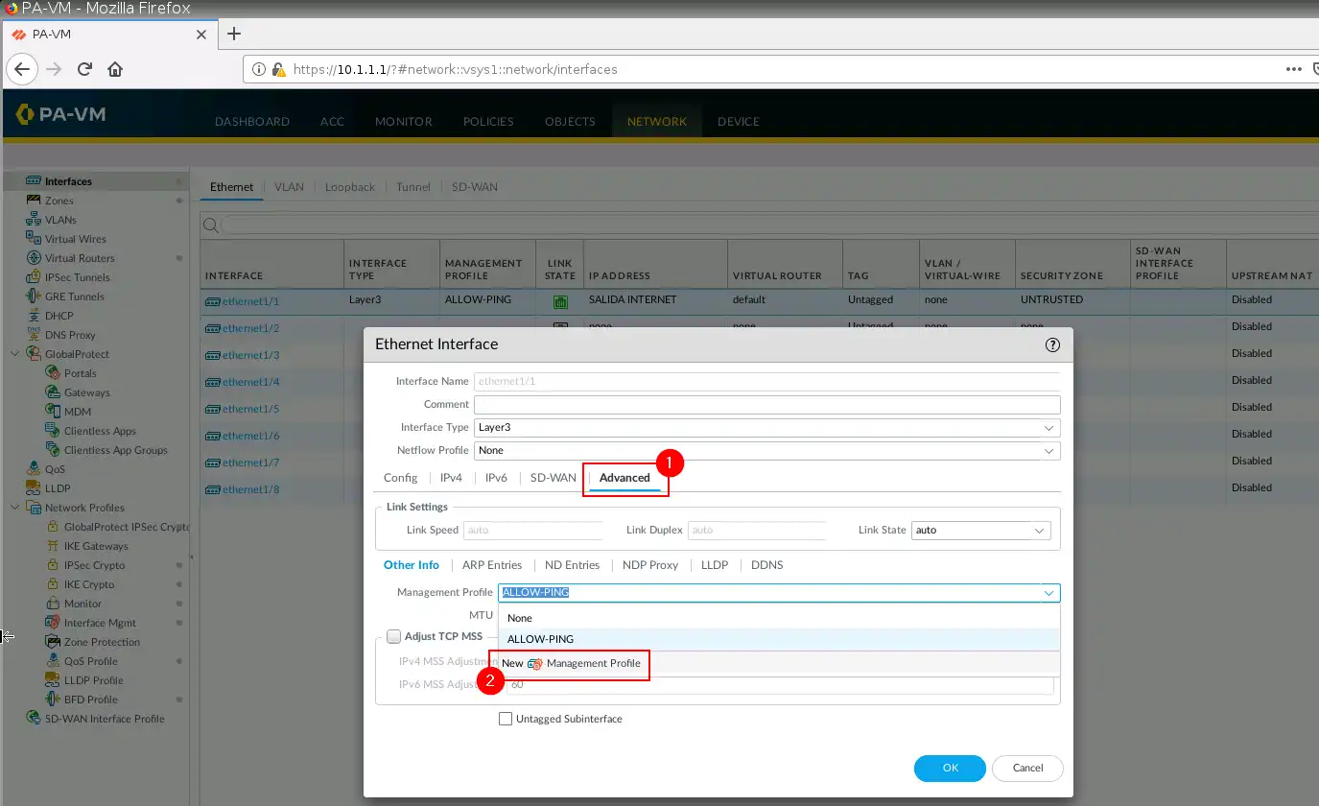Click the Interfaces icon in the sidebar
This screenshot has width=1319, height=806.
(x=34, y=181)
